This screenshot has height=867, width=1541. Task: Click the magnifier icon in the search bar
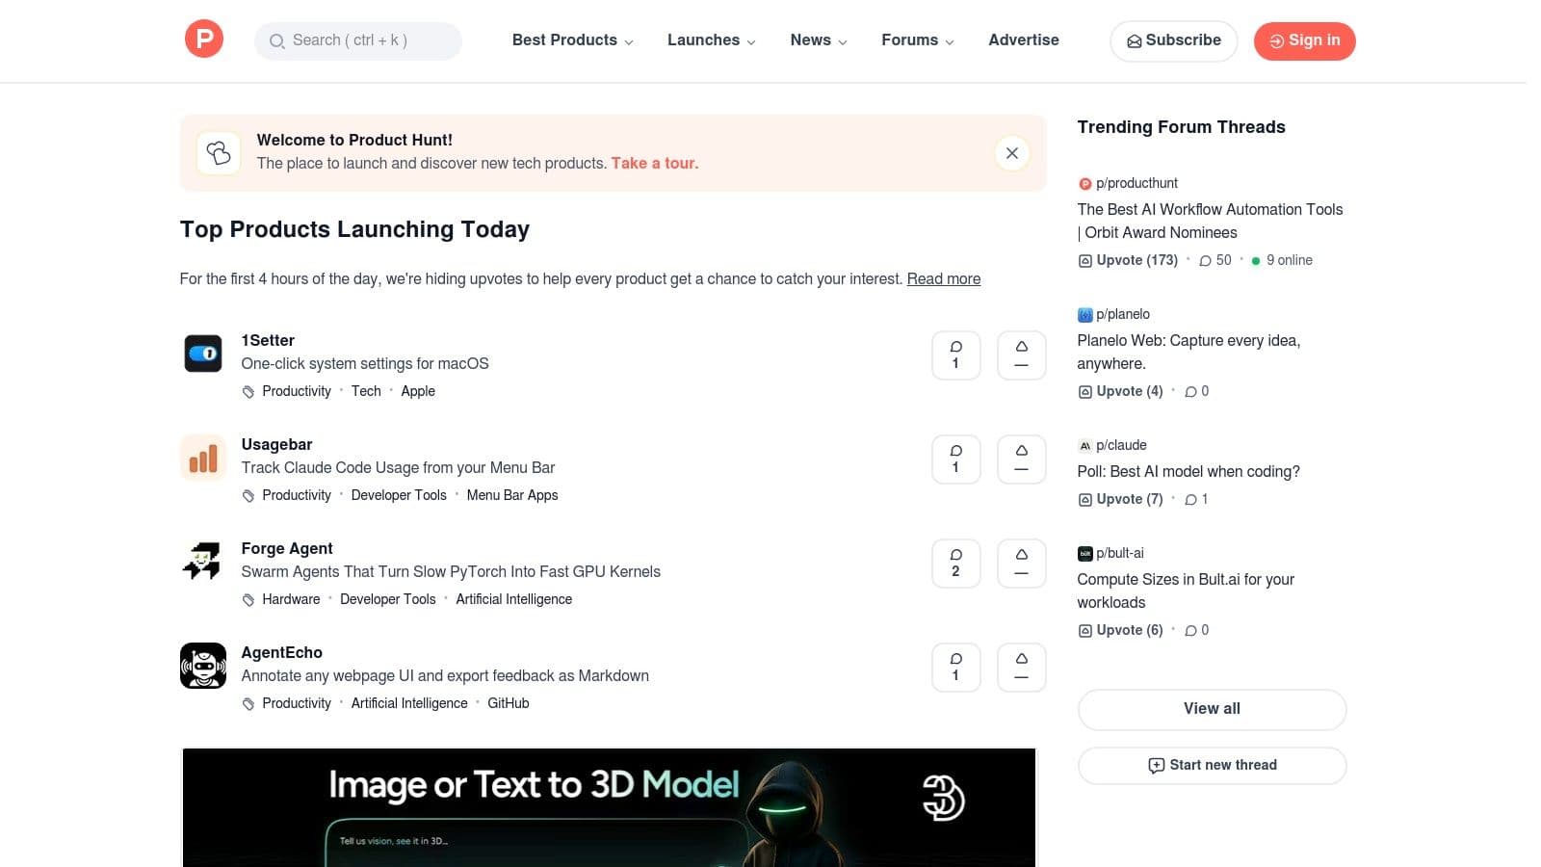pos(277,41)
